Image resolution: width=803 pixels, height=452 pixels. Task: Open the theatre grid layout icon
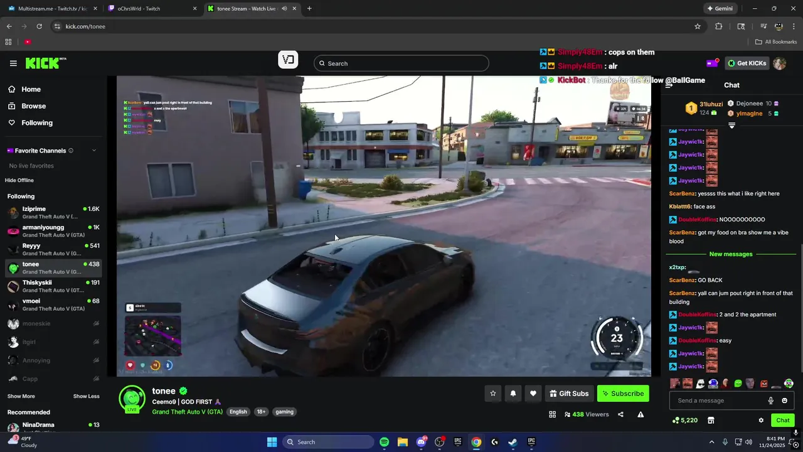pyautogui.click(x=553, y=414)
